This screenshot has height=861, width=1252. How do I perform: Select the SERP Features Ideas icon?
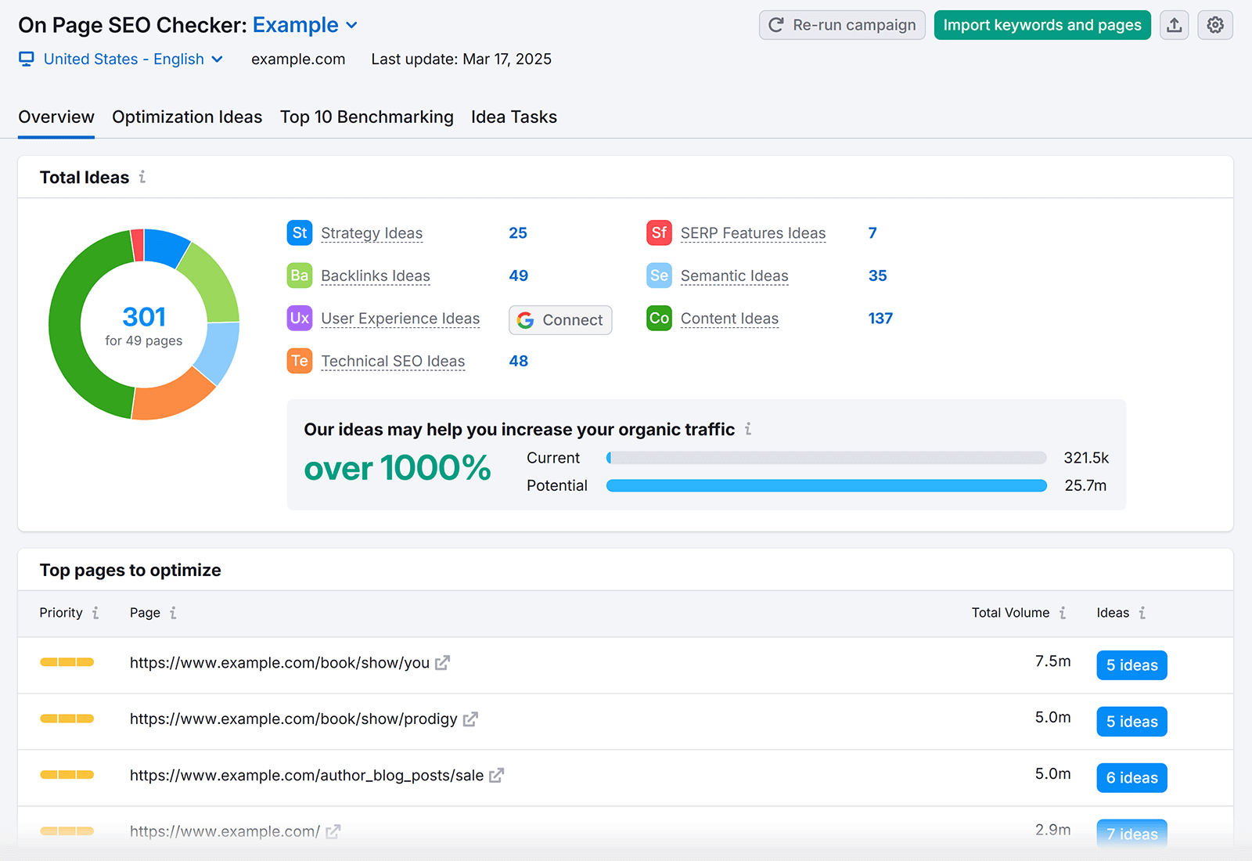pos(660,232)
